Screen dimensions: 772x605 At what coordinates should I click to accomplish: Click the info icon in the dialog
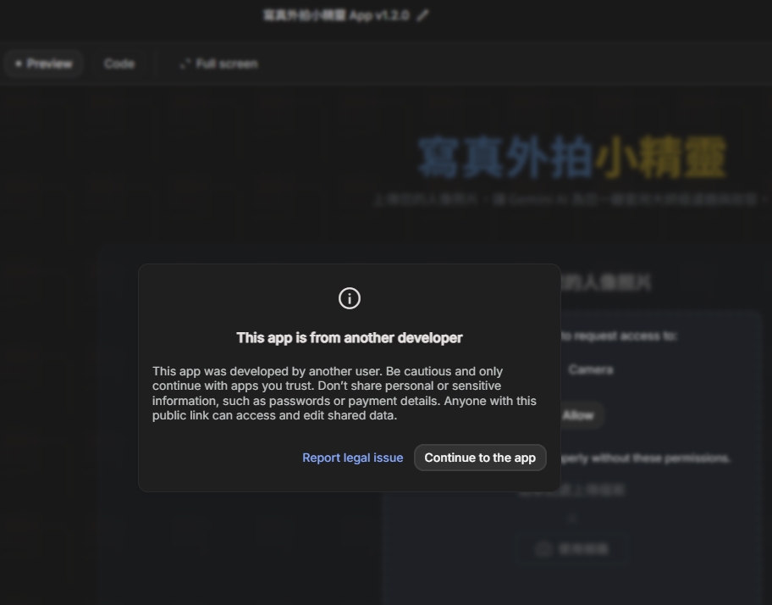click(x=349, y=298)
